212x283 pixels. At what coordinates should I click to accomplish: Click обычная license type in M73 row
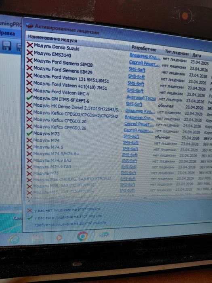[x=162, y=137]
